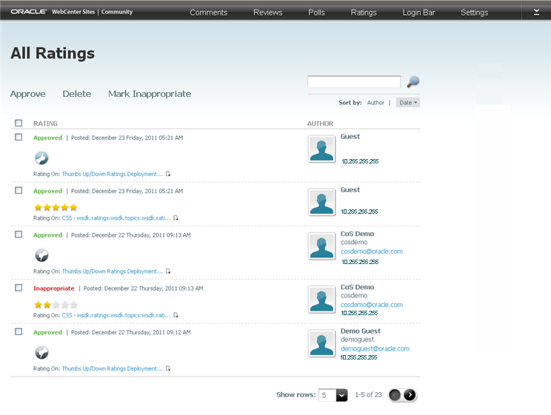Open the Date sort dropdown
The height and width of the screenshot is (415, 551).
[x=408, y=103]
